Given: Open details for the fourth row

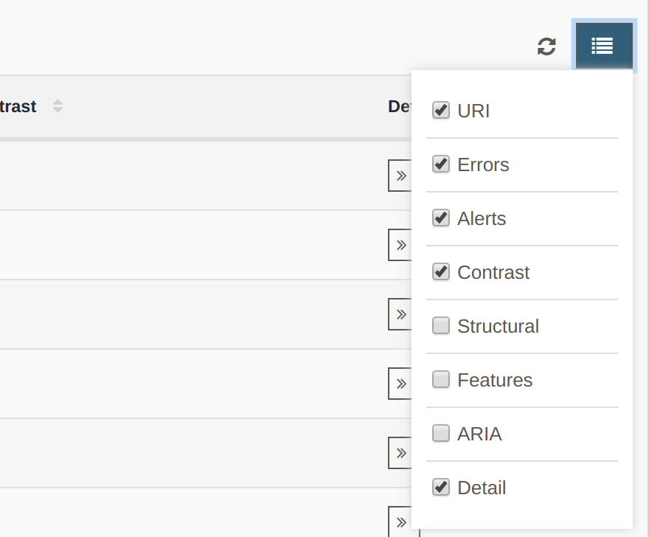Looking at the screenshot, I should 400,384.
